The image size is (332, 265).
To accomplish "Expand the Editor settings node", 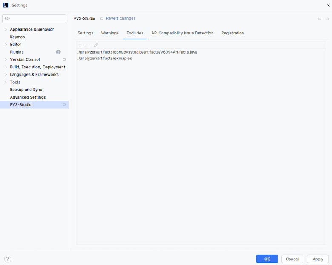I will pos(6,44).
